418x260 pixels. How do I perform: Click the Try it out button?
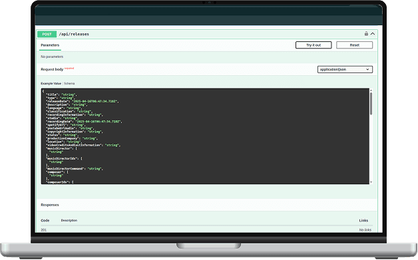pos(313,45)
